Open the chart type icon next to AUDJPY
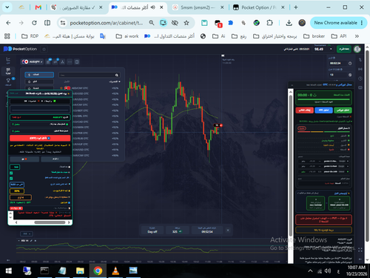Image resolution: width=370 pixels, height=278 pixels. coord(48,62)
